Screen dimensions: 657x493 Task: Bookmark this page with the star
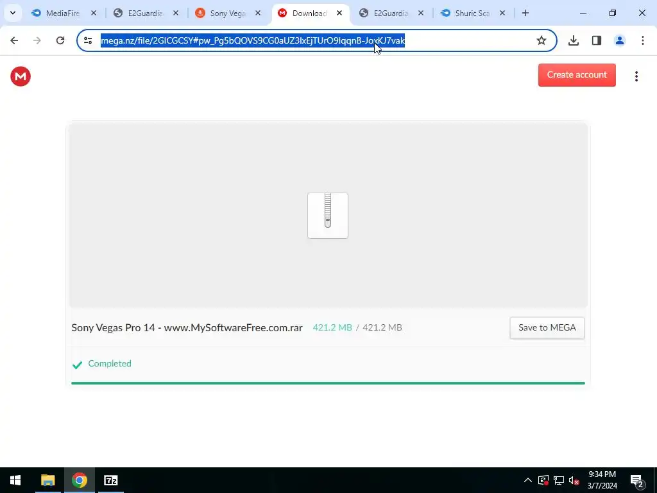[542, 40]
